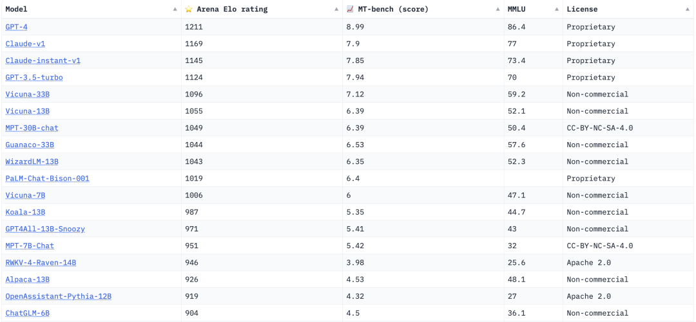
Task: Open the GPT-4 model link
Action: coord(17,27)
